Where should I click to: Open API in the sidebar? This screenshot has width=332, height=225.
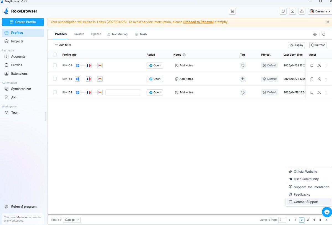pyautogui.click(x=23, y=97)
